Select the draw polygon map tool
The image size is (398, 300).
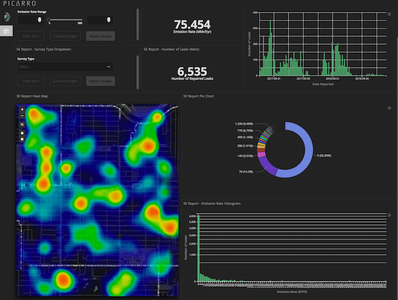point(22,133)
